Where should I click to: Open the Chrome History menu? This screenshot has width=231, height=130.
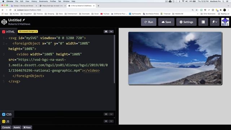[x=34, y=1]
